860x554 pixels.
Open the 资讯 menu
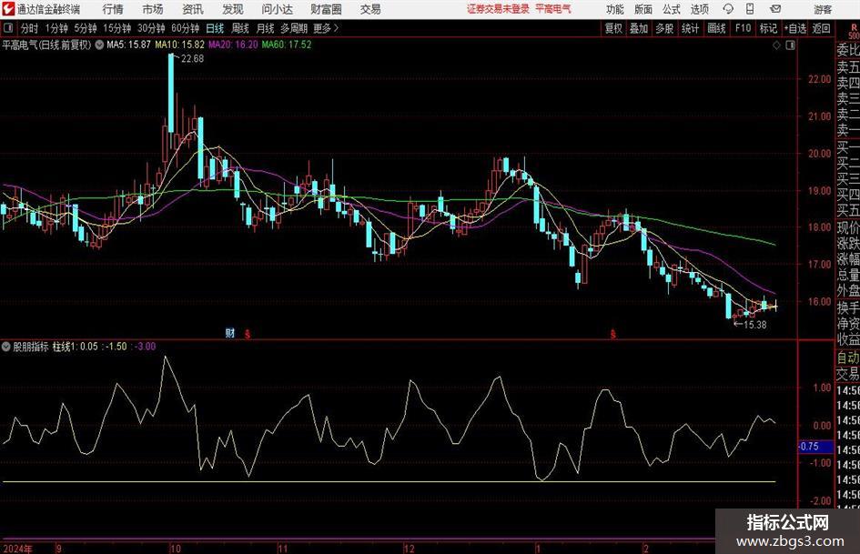pos(193,9)
